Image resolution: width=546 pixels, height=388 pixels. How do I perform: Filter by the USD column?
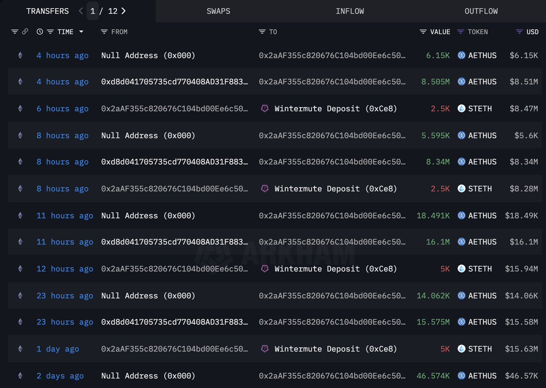point(519,32)
